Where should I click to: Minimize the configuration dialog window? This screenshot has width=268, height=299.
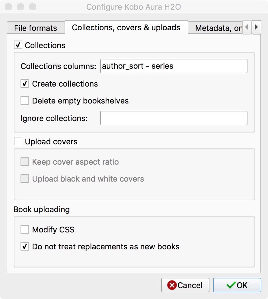pyautogui.click(x=21, y=7)
